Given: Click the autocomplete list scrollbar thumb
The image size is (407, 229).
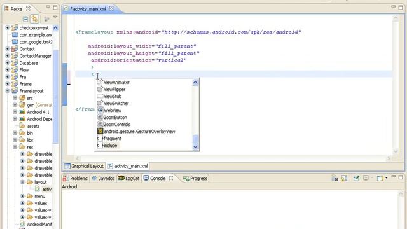Looking at the screenshot, I should click(x=195, y=139).
